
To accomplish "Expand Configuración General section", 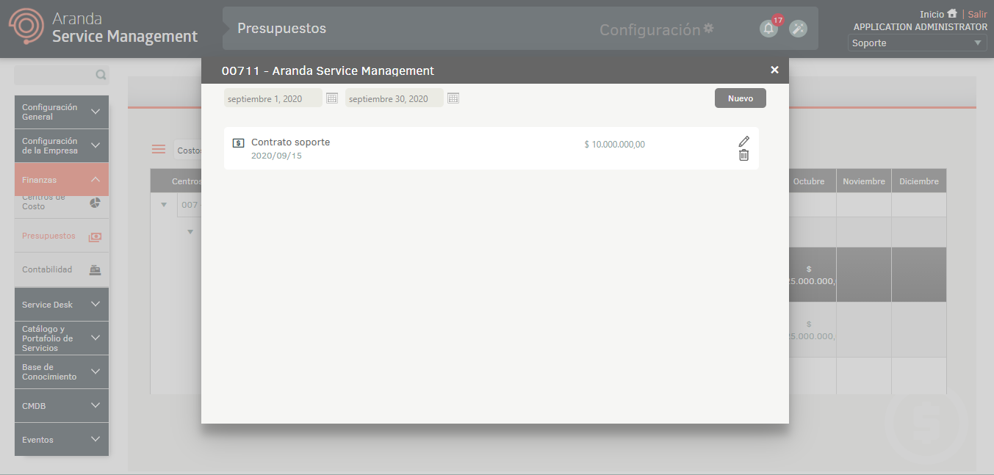I will coord(62,112).
